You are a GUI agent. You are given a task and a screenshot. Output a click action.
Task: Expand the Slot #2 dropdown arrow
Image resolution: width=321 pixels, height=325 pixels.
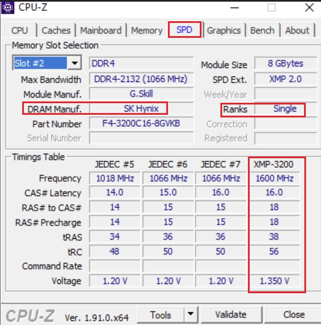coord(74,63)
